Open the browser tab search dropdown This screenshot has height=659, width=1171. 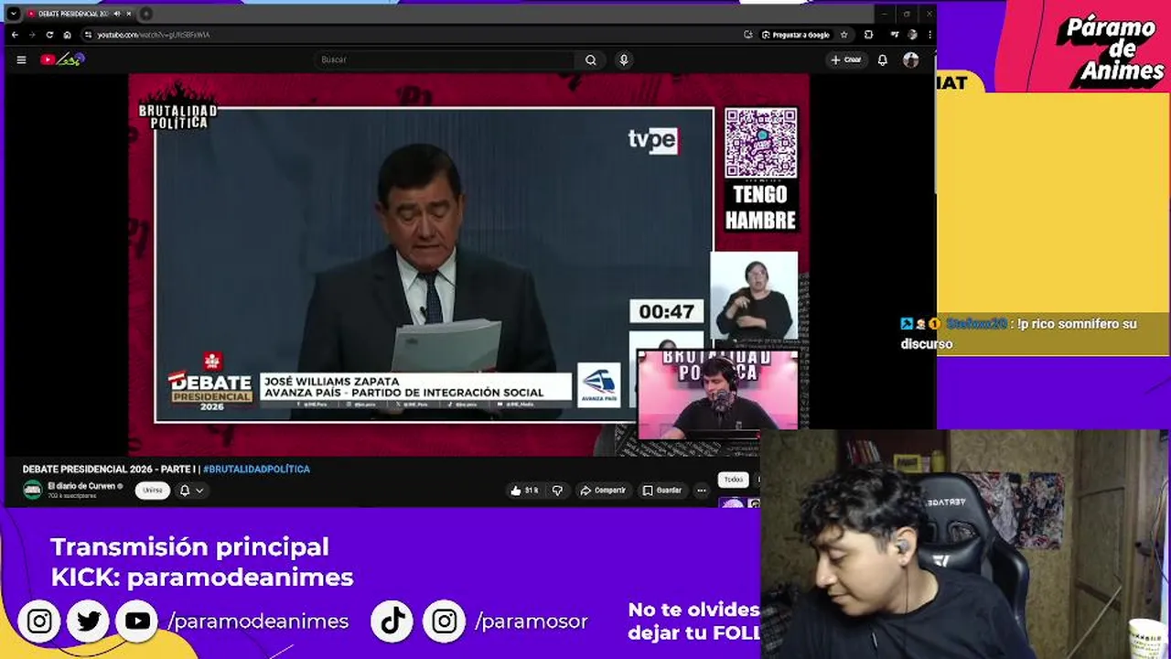[x=13, y=14]
